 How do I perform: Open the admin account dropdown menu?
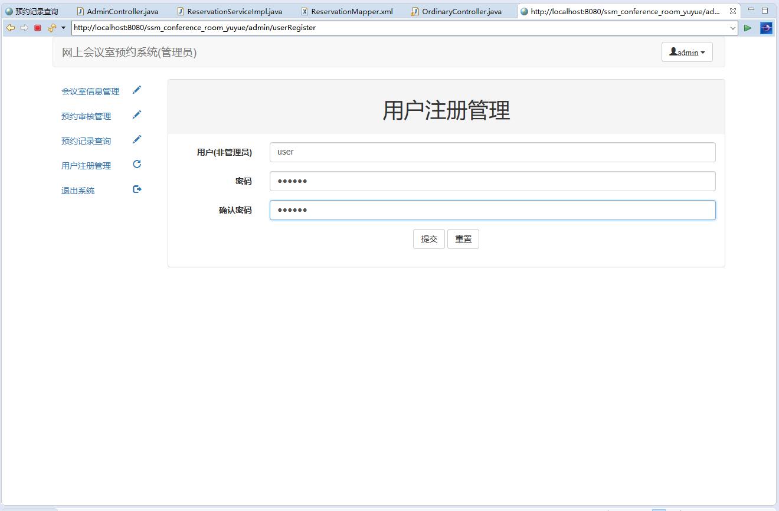[x=686, y=52]
